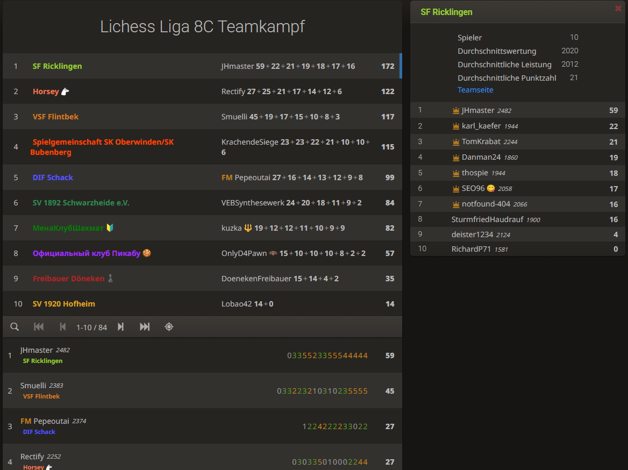Open FM Pepeoutai row in player standings
Viewport: 628px width, 470px height.
click(202, 426)
